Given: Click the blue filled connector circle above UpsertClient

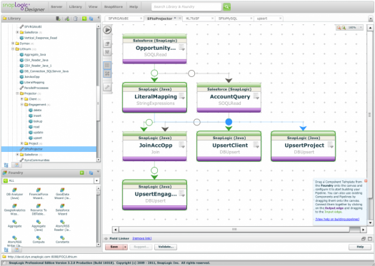Looking at the screenshot, I should point(229,122).
